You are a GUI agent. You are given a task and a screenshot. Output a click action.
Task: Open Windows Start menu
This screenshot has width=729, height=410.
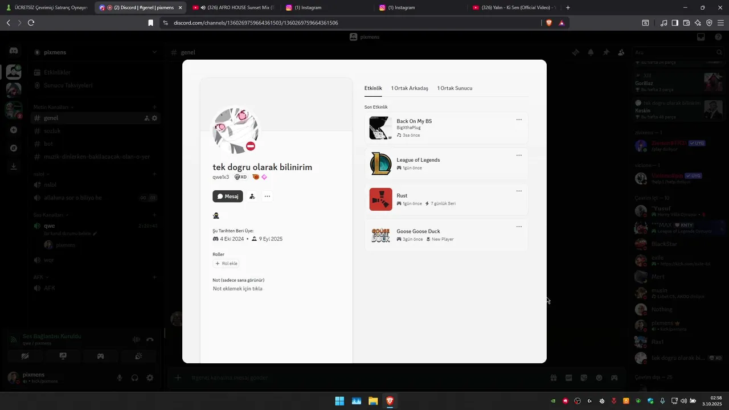tap(339, 401)
